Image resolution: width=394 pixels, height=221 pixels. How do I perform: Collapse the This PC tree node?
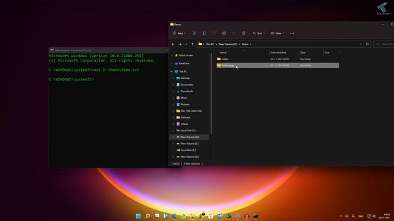pos(172,72)
